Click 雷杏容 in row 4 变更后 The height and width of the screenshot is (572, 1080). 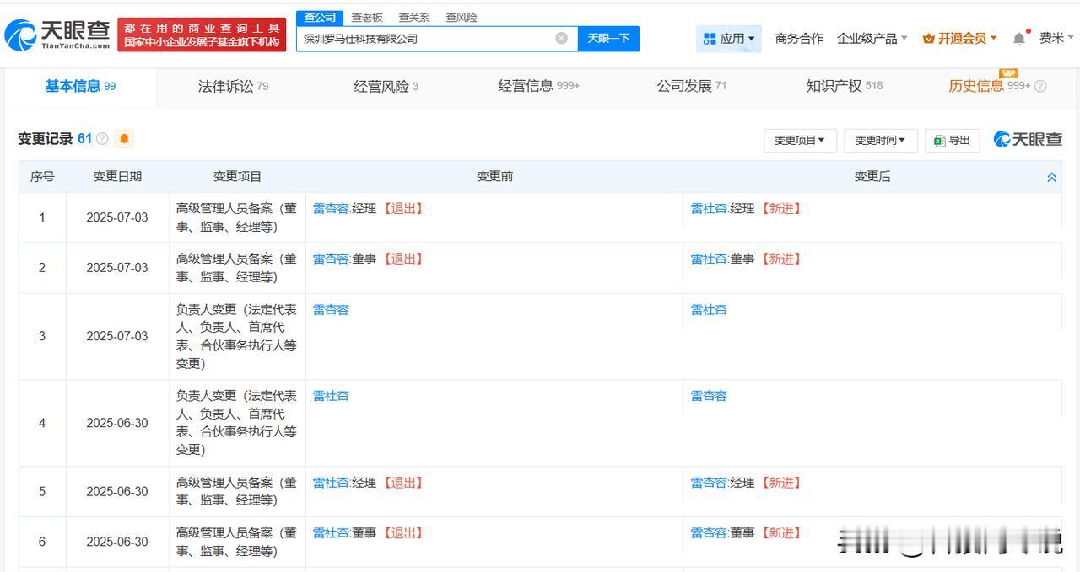pos(709,395)
